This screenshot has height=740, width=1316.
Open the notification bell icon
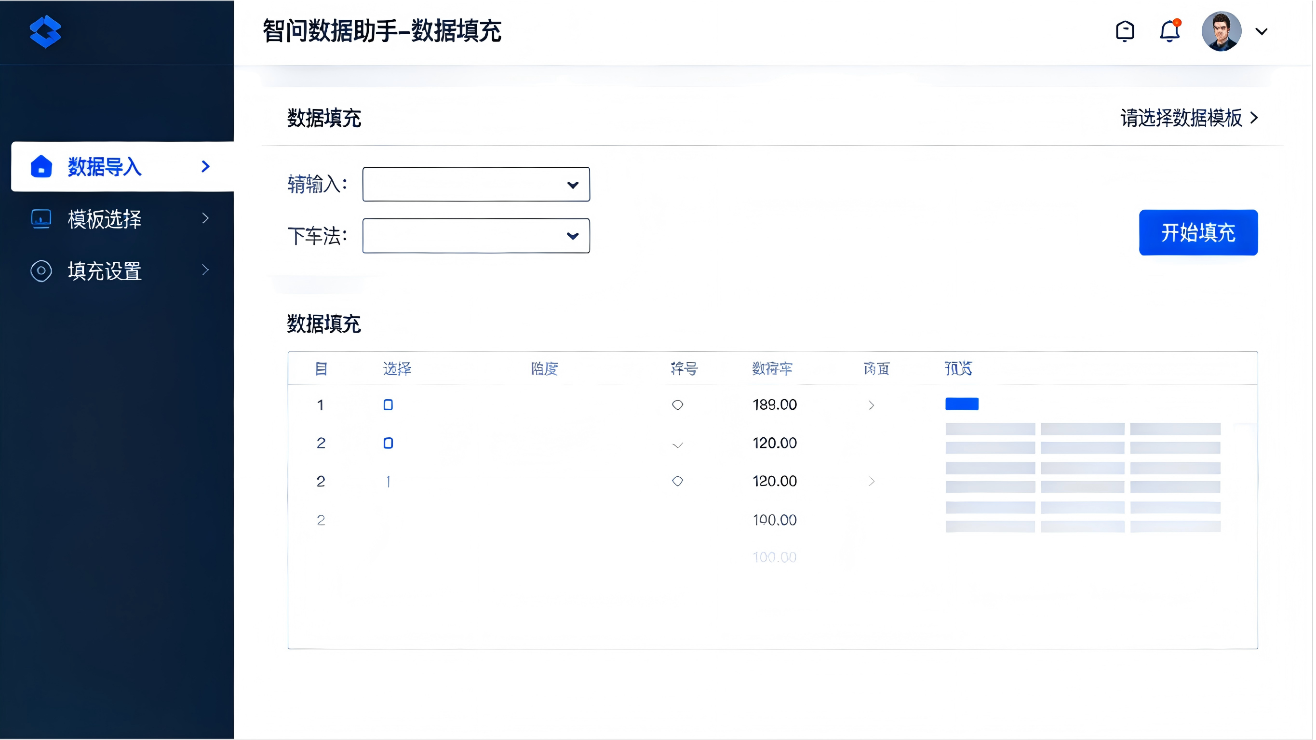tap(1169, 31)
